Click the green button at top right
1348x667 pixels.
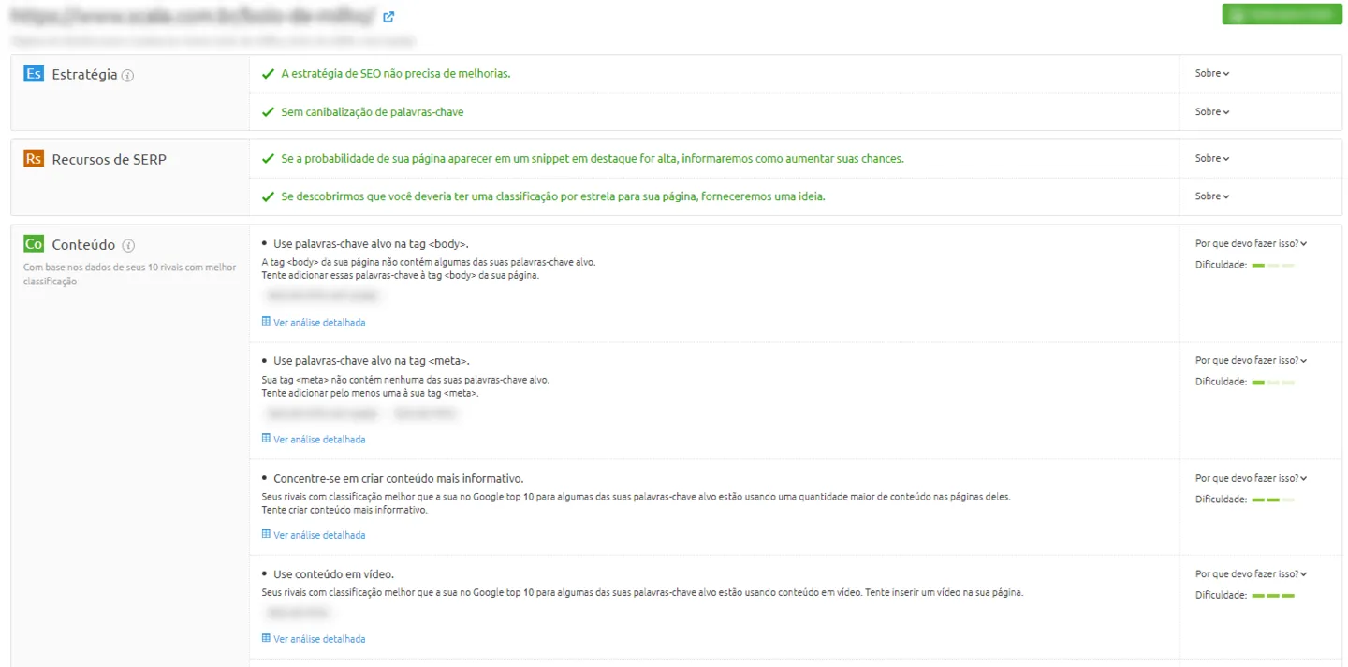pyautogui.click(x=1282, y=15)
